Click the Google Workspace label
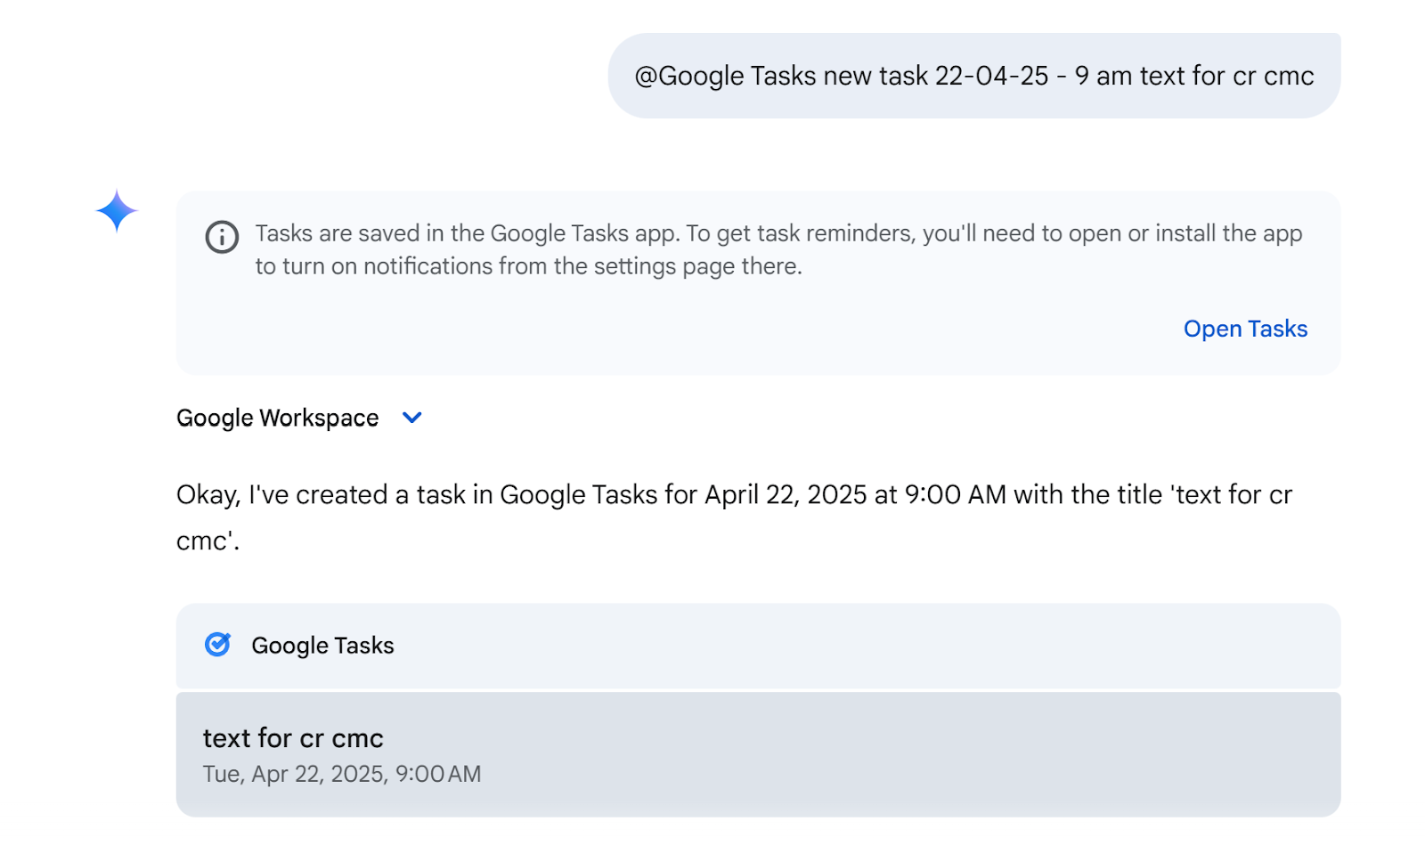 coord(277,418)
